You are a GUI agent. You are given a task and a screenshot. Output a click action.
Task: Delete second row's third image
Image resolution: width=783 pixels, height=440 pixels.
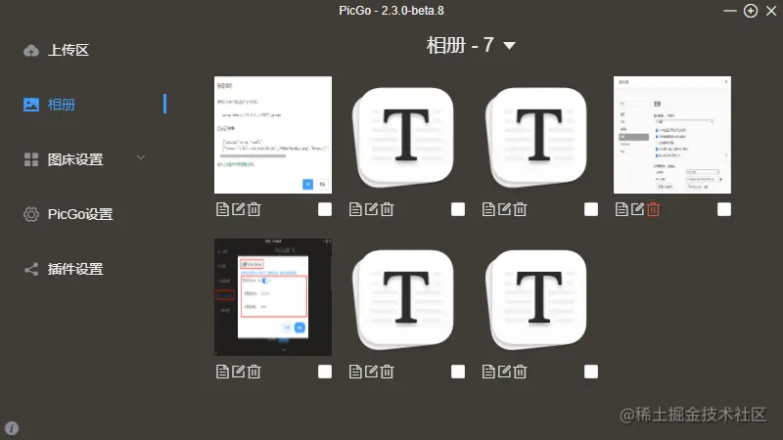click(521, 372)
